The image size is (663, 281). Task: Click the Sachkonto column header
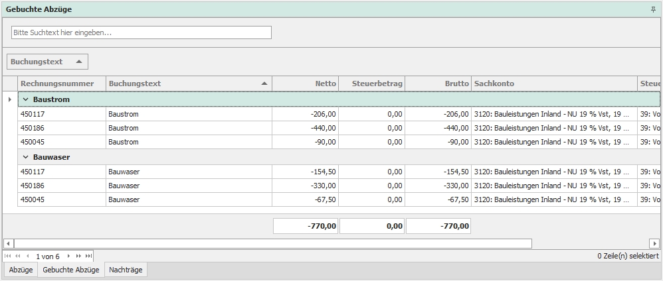click(554, 84)
